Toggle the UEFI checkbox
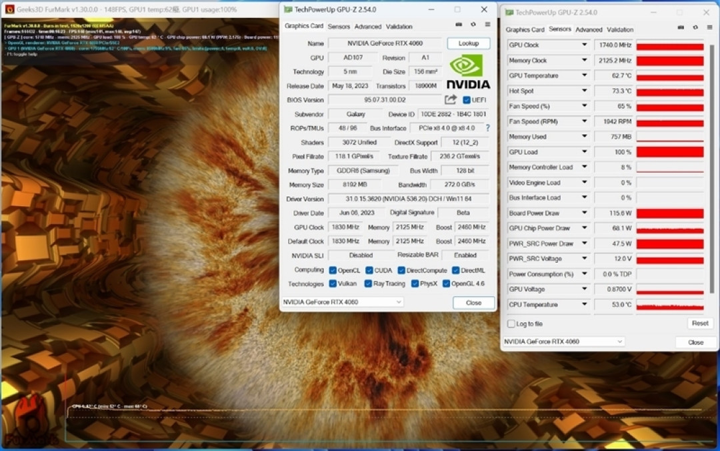The width and height of the screenshot is (720, 451). [x=467, y=100]
